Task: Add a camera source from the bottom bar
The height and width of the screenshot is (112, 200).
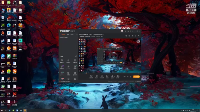Action: pos(96,77)
